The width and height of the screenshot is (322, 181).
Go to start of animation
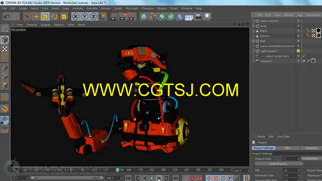[128, 178]
